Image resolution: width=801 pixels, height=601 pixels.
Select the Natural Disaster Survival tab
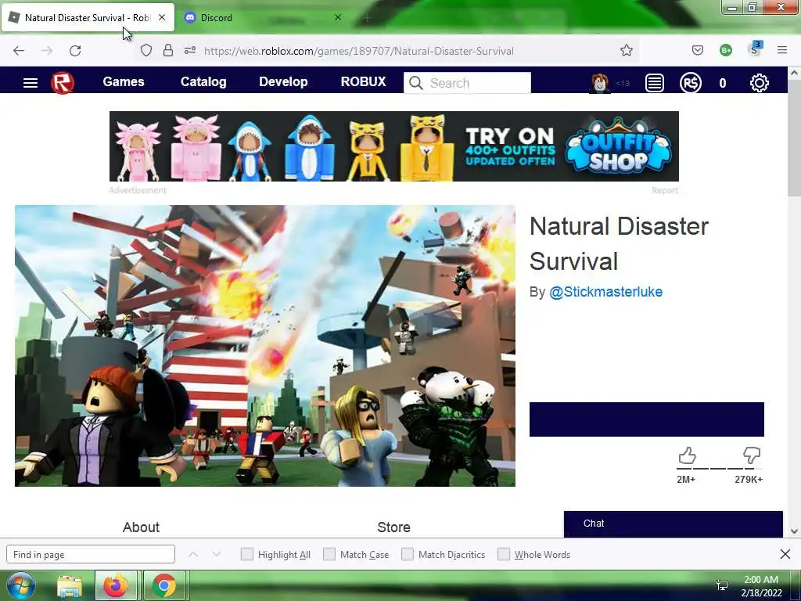click(88, 17)
